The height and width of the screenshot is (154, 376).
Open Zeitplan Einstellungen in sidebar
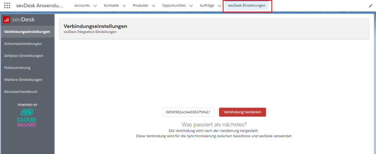23,56
